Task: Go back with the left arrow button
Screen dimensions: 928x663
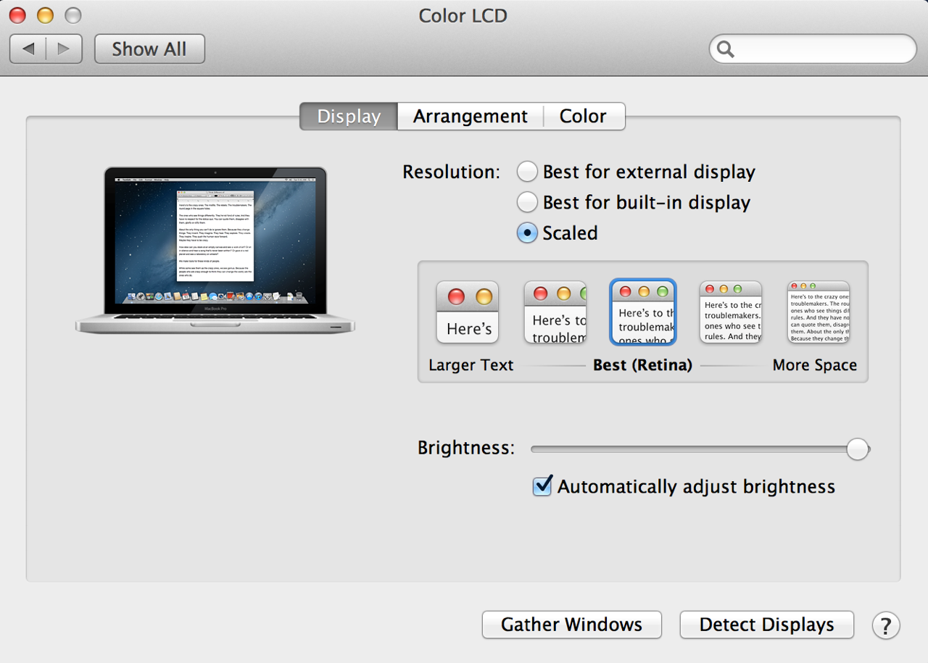Action: [x=28, y=49]
